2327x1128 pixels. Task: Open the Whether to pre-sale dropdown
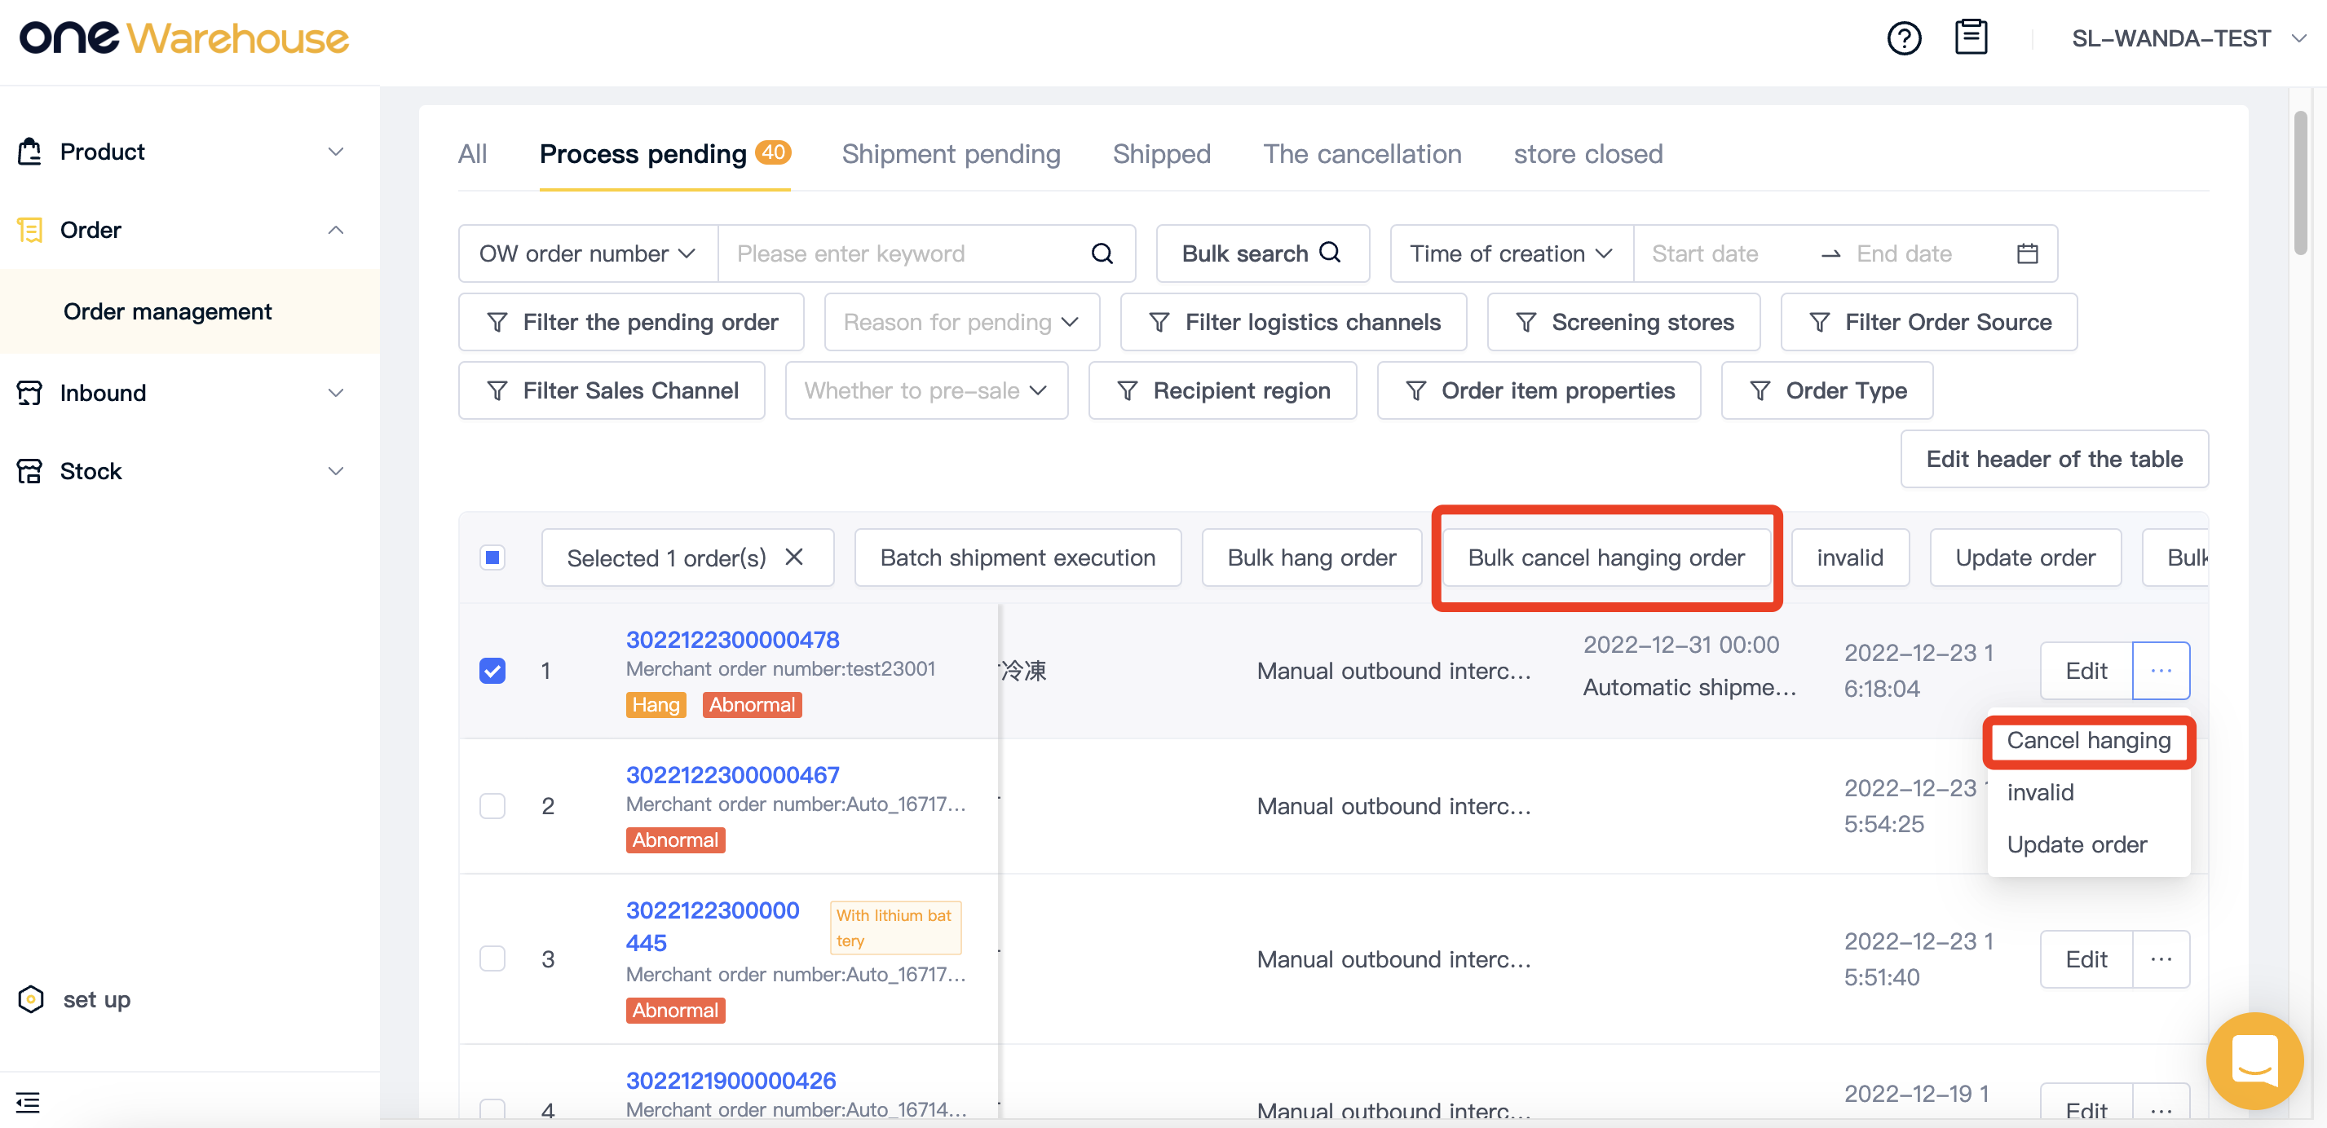(926, 391)
